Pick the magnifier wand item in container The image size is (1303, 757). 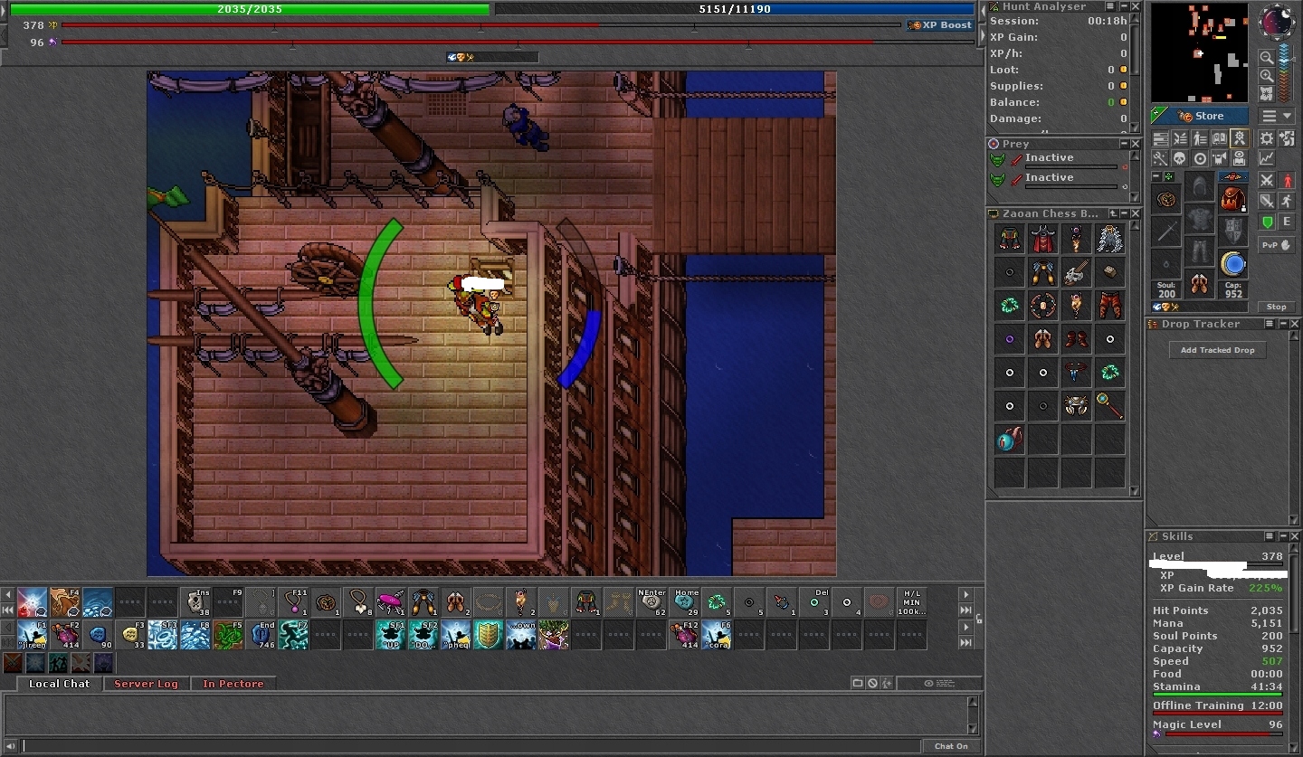1110,406
